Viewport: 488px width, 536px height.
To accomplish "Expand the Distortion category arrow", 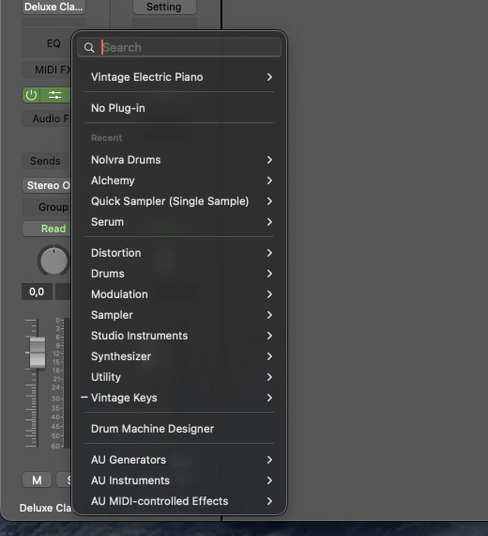I will pyautogui.click(x=270, y=253).
